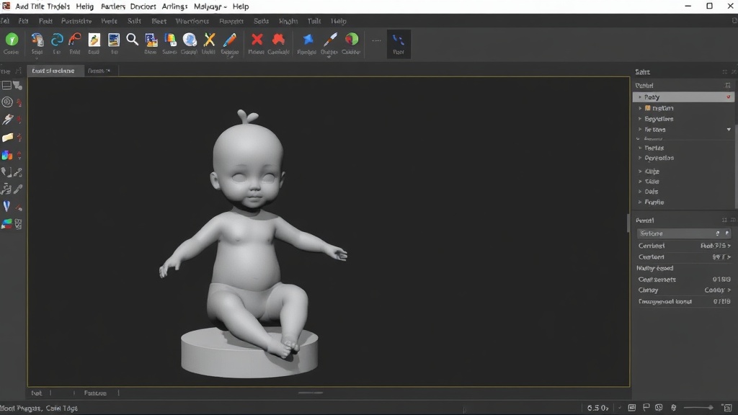Select the yellow crossed-tools icon in the toolbar

pyautogui.click(x=209, y=40)
